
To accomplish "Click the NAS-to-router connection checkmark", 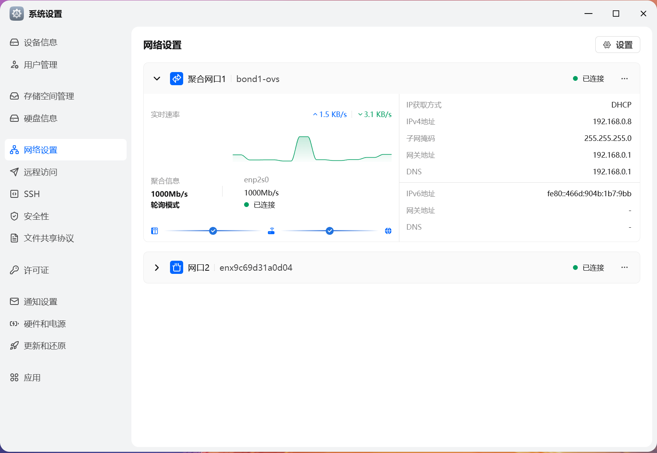I will [x=213, y=231].
